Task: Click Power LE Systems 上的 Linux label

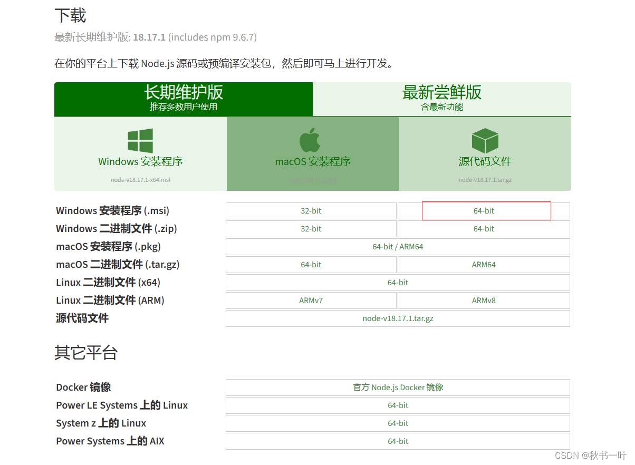Action: pos(122,405)
